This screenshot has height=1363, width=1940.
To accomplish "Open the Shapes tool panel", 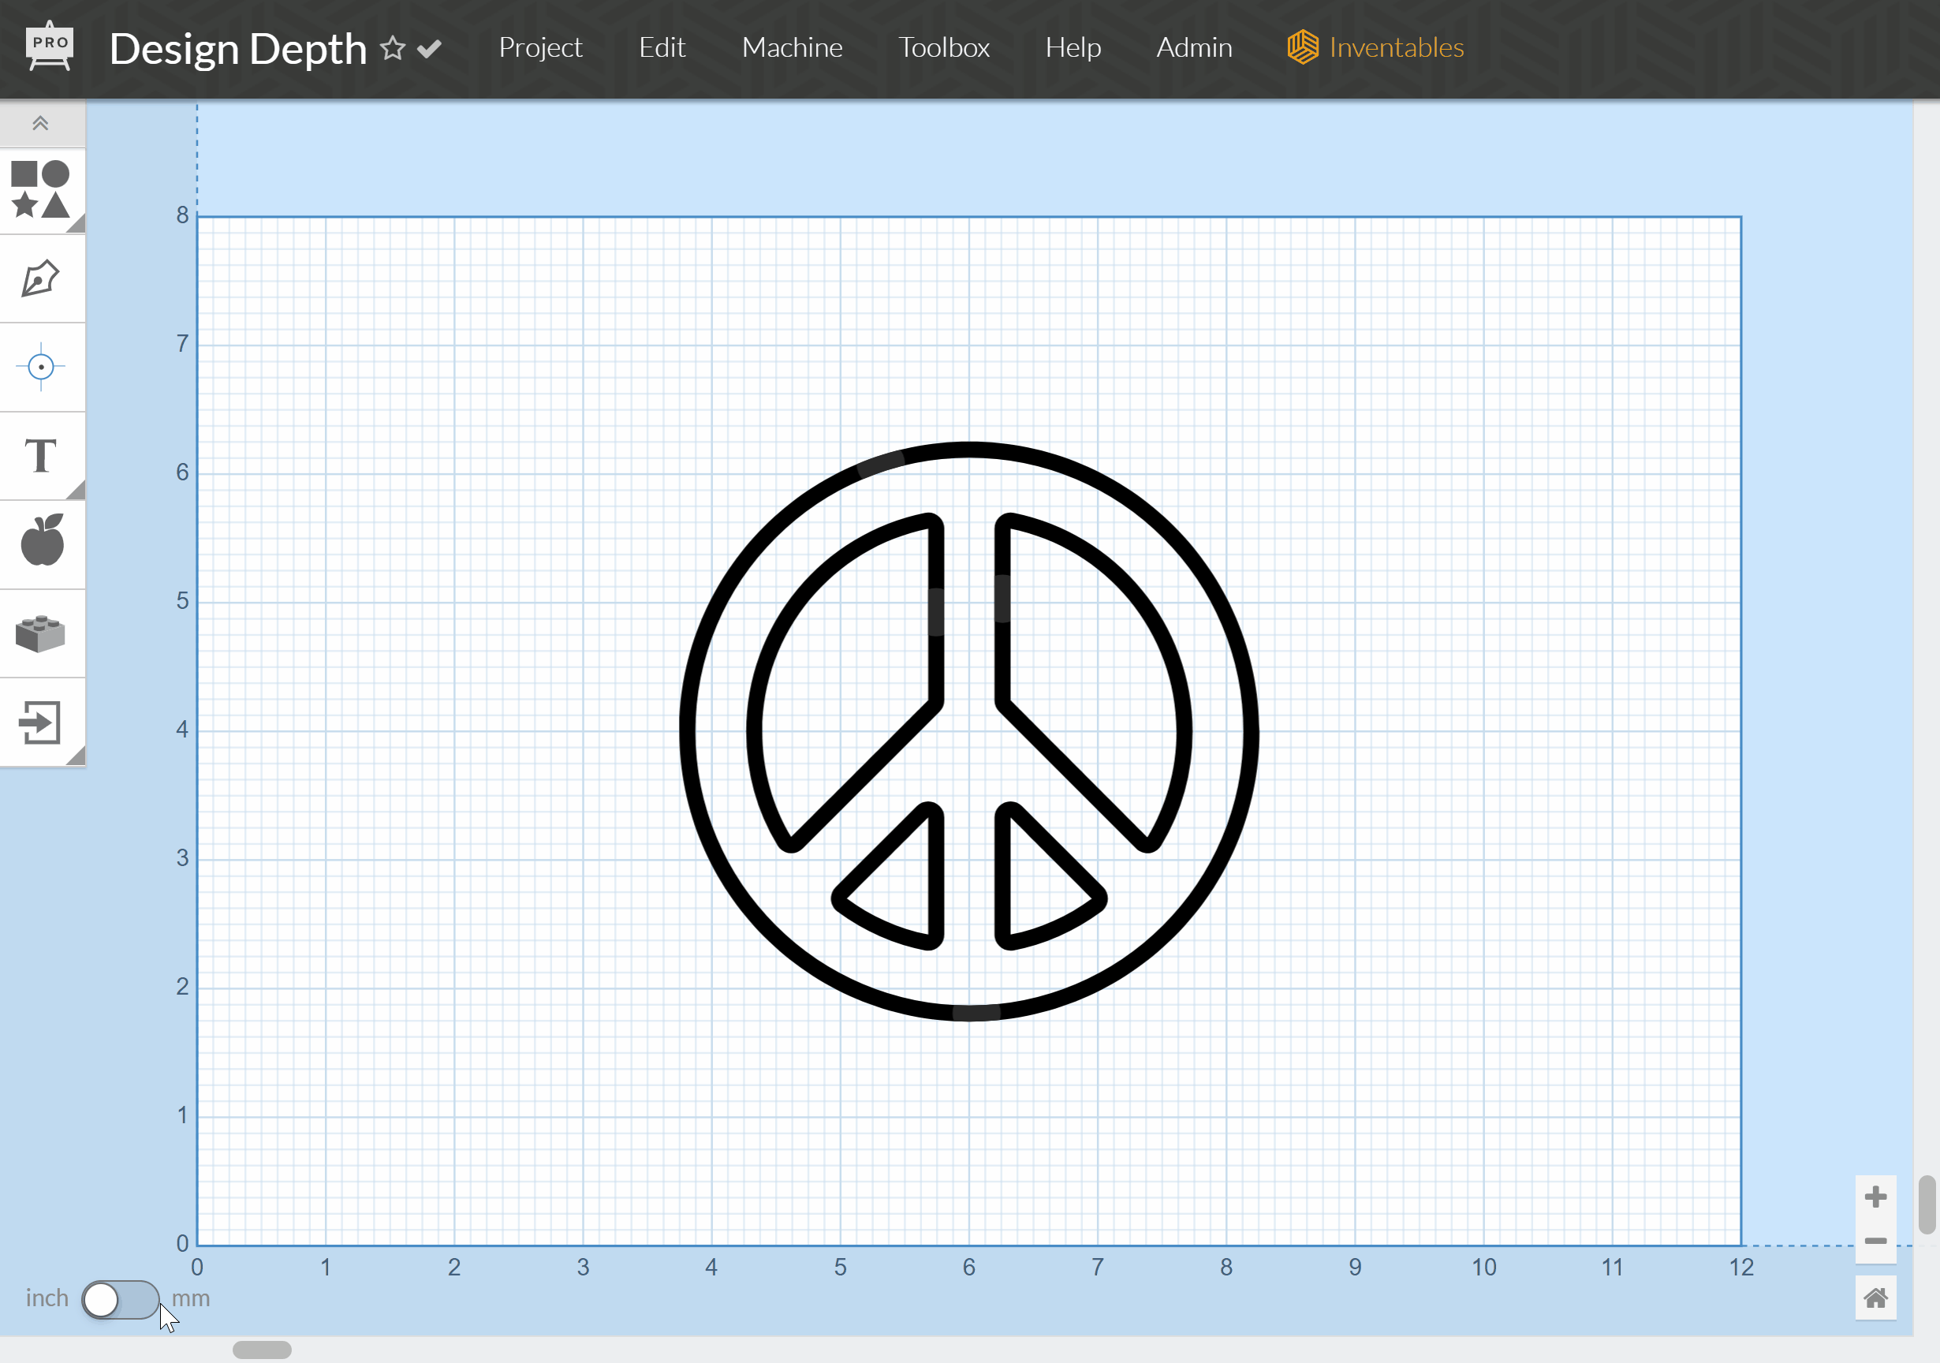I will 39,189.
